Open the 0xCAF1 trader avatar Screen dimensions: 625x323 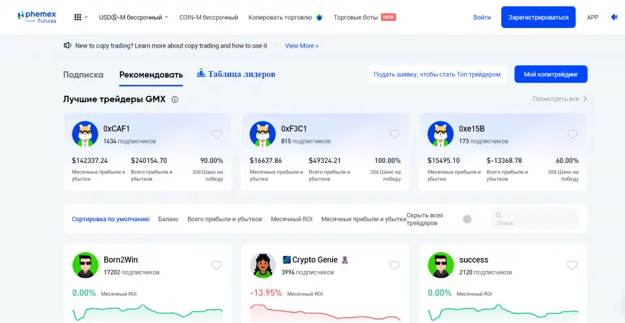[x=85, y=134]
